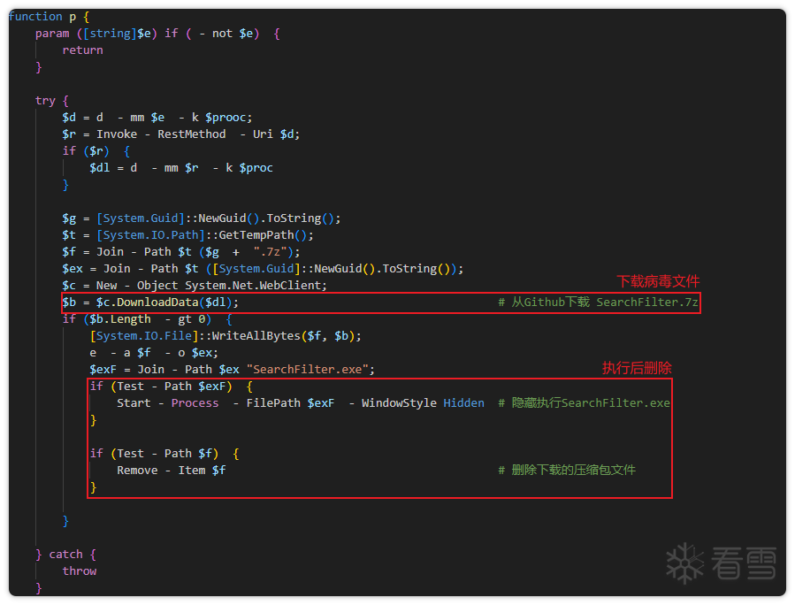Click the '[System.IO.Path]::GetTempPath();' line
This screenshot has width=795, height=605.
[x=187, y=235]
